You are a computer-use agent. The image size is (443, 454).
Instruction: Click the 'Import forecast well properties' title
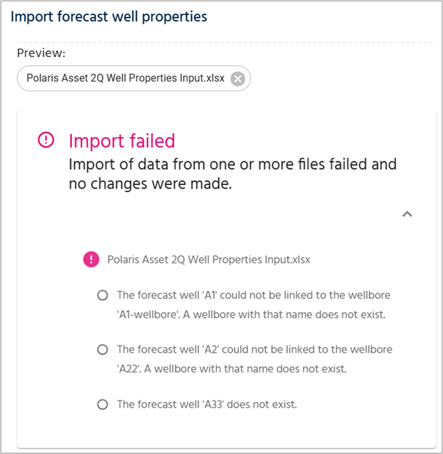[108, 16]
